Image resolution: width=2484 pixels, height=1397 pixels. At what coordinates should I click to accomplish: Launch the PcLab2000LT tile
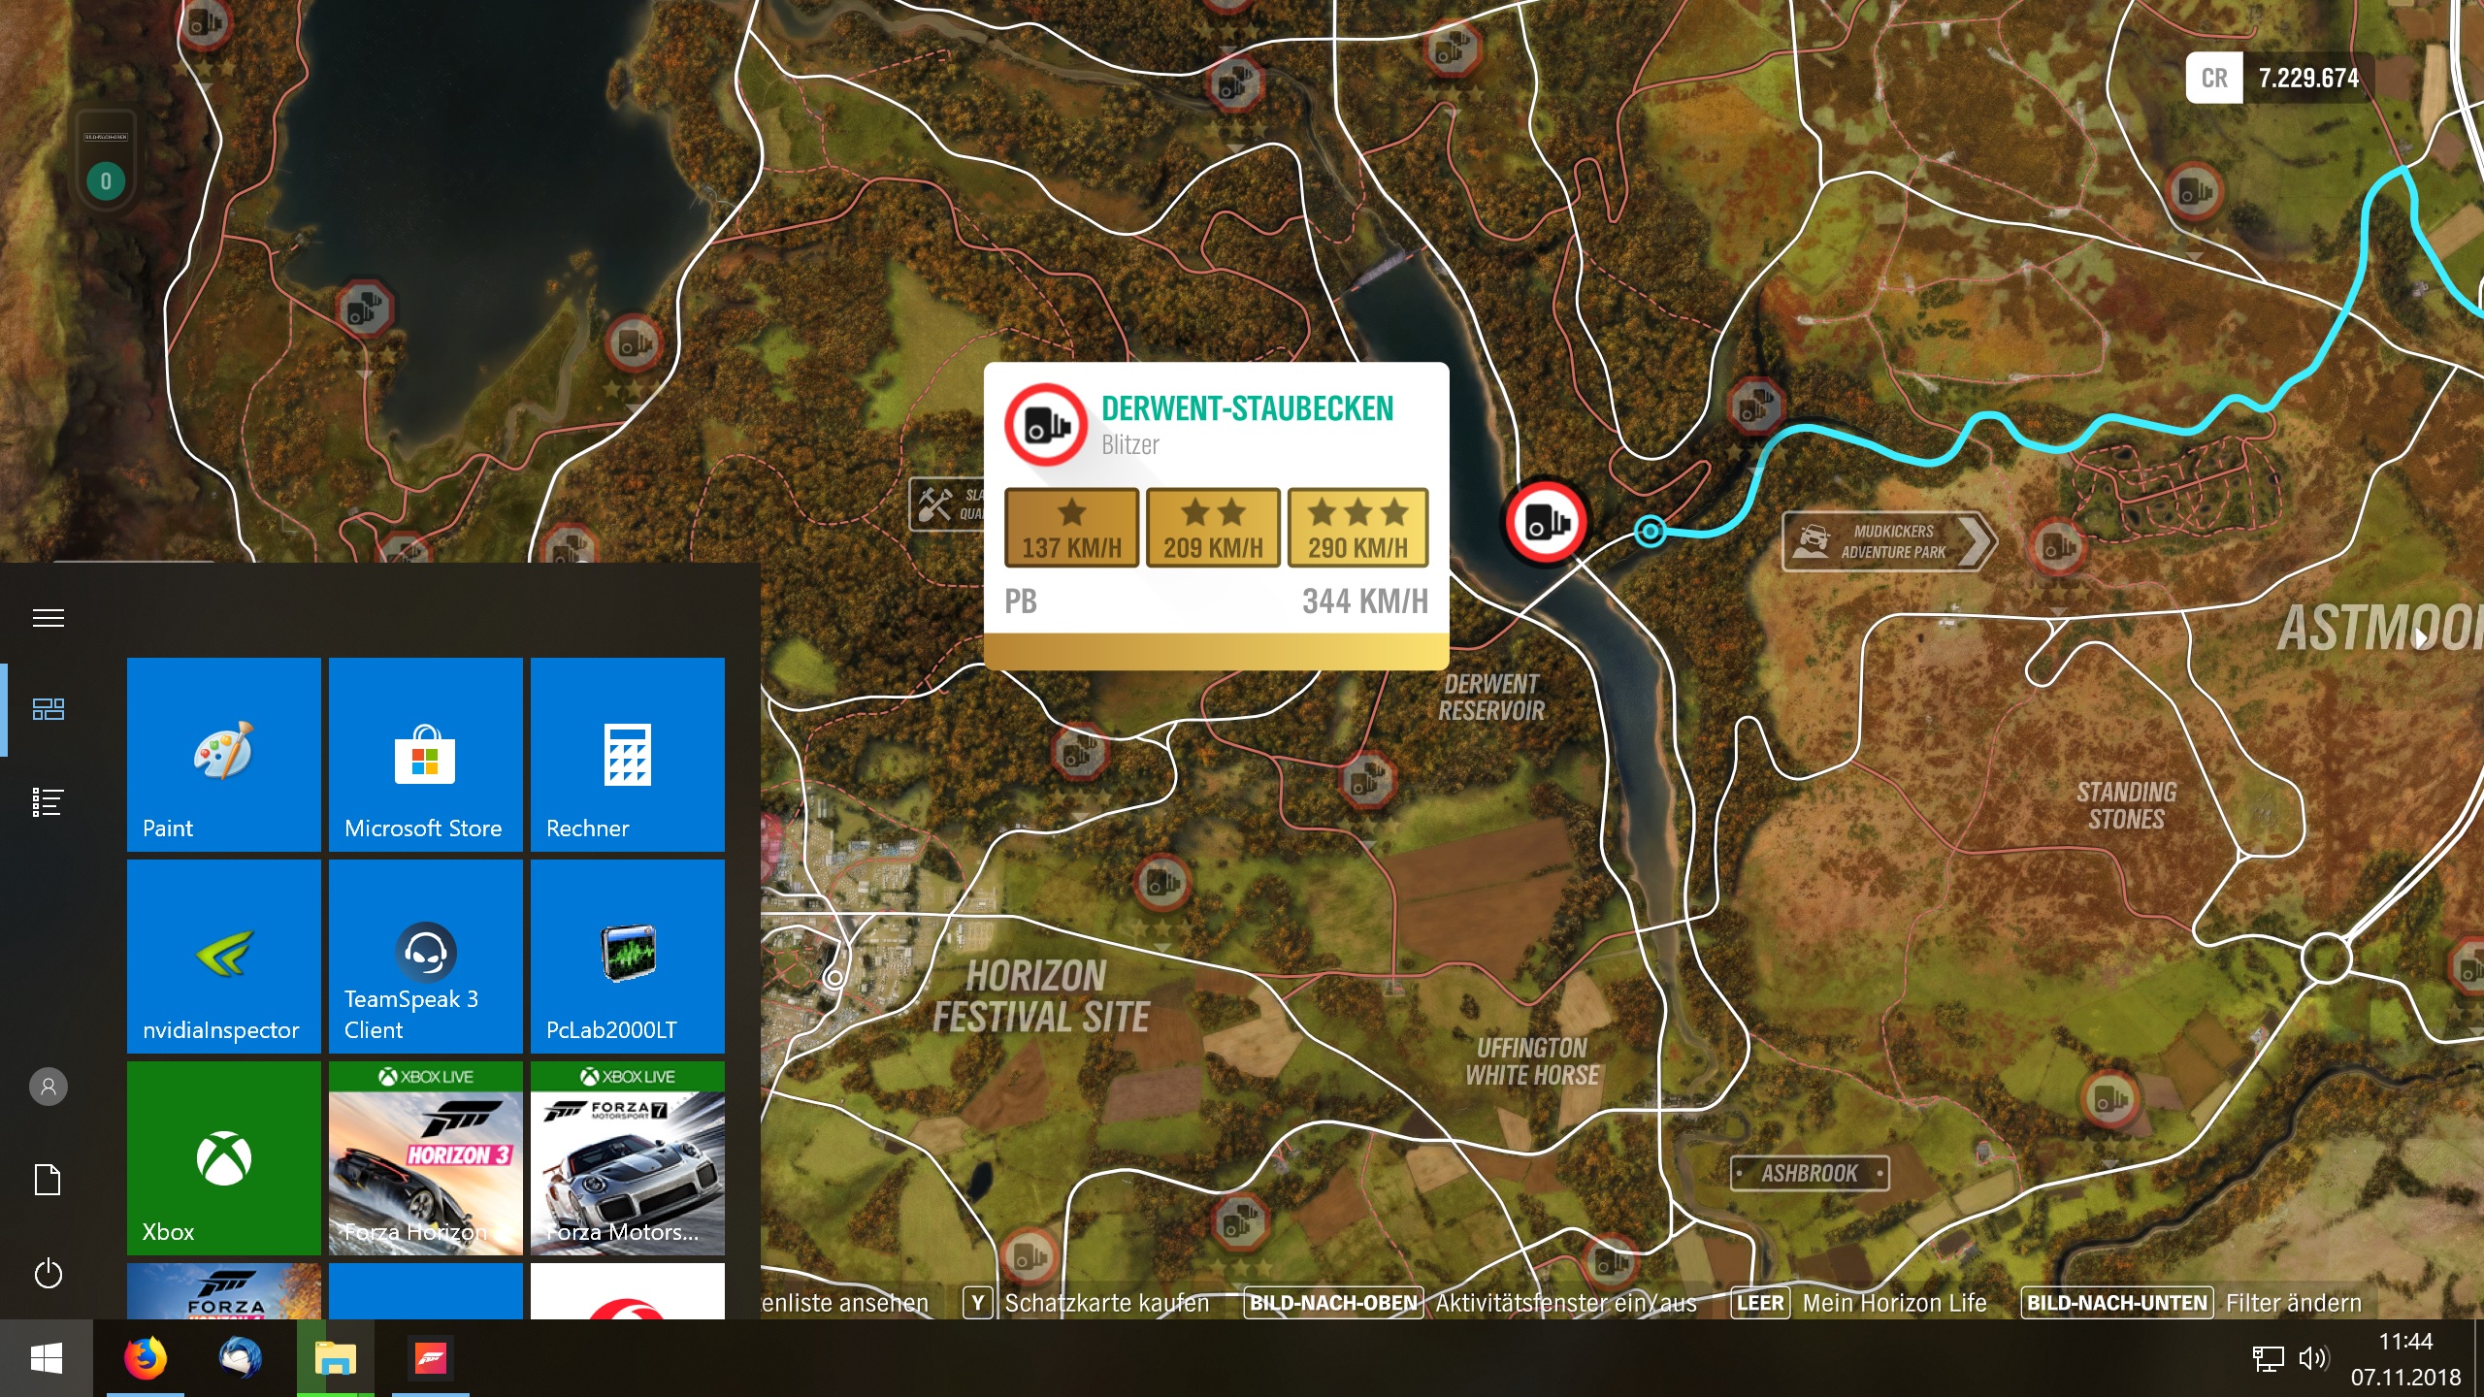coord(627,957)
